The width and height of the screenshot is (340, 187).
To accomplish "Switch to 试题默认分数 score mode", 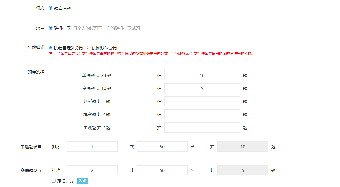I will tap(89, 47).
